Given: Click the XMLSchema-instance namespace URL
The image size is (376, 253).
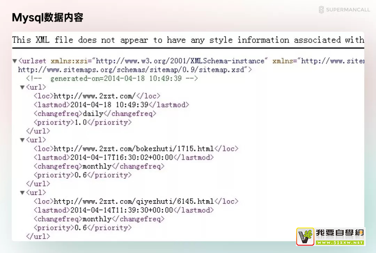Looking at the screenshot, I should tap(180, 61).
